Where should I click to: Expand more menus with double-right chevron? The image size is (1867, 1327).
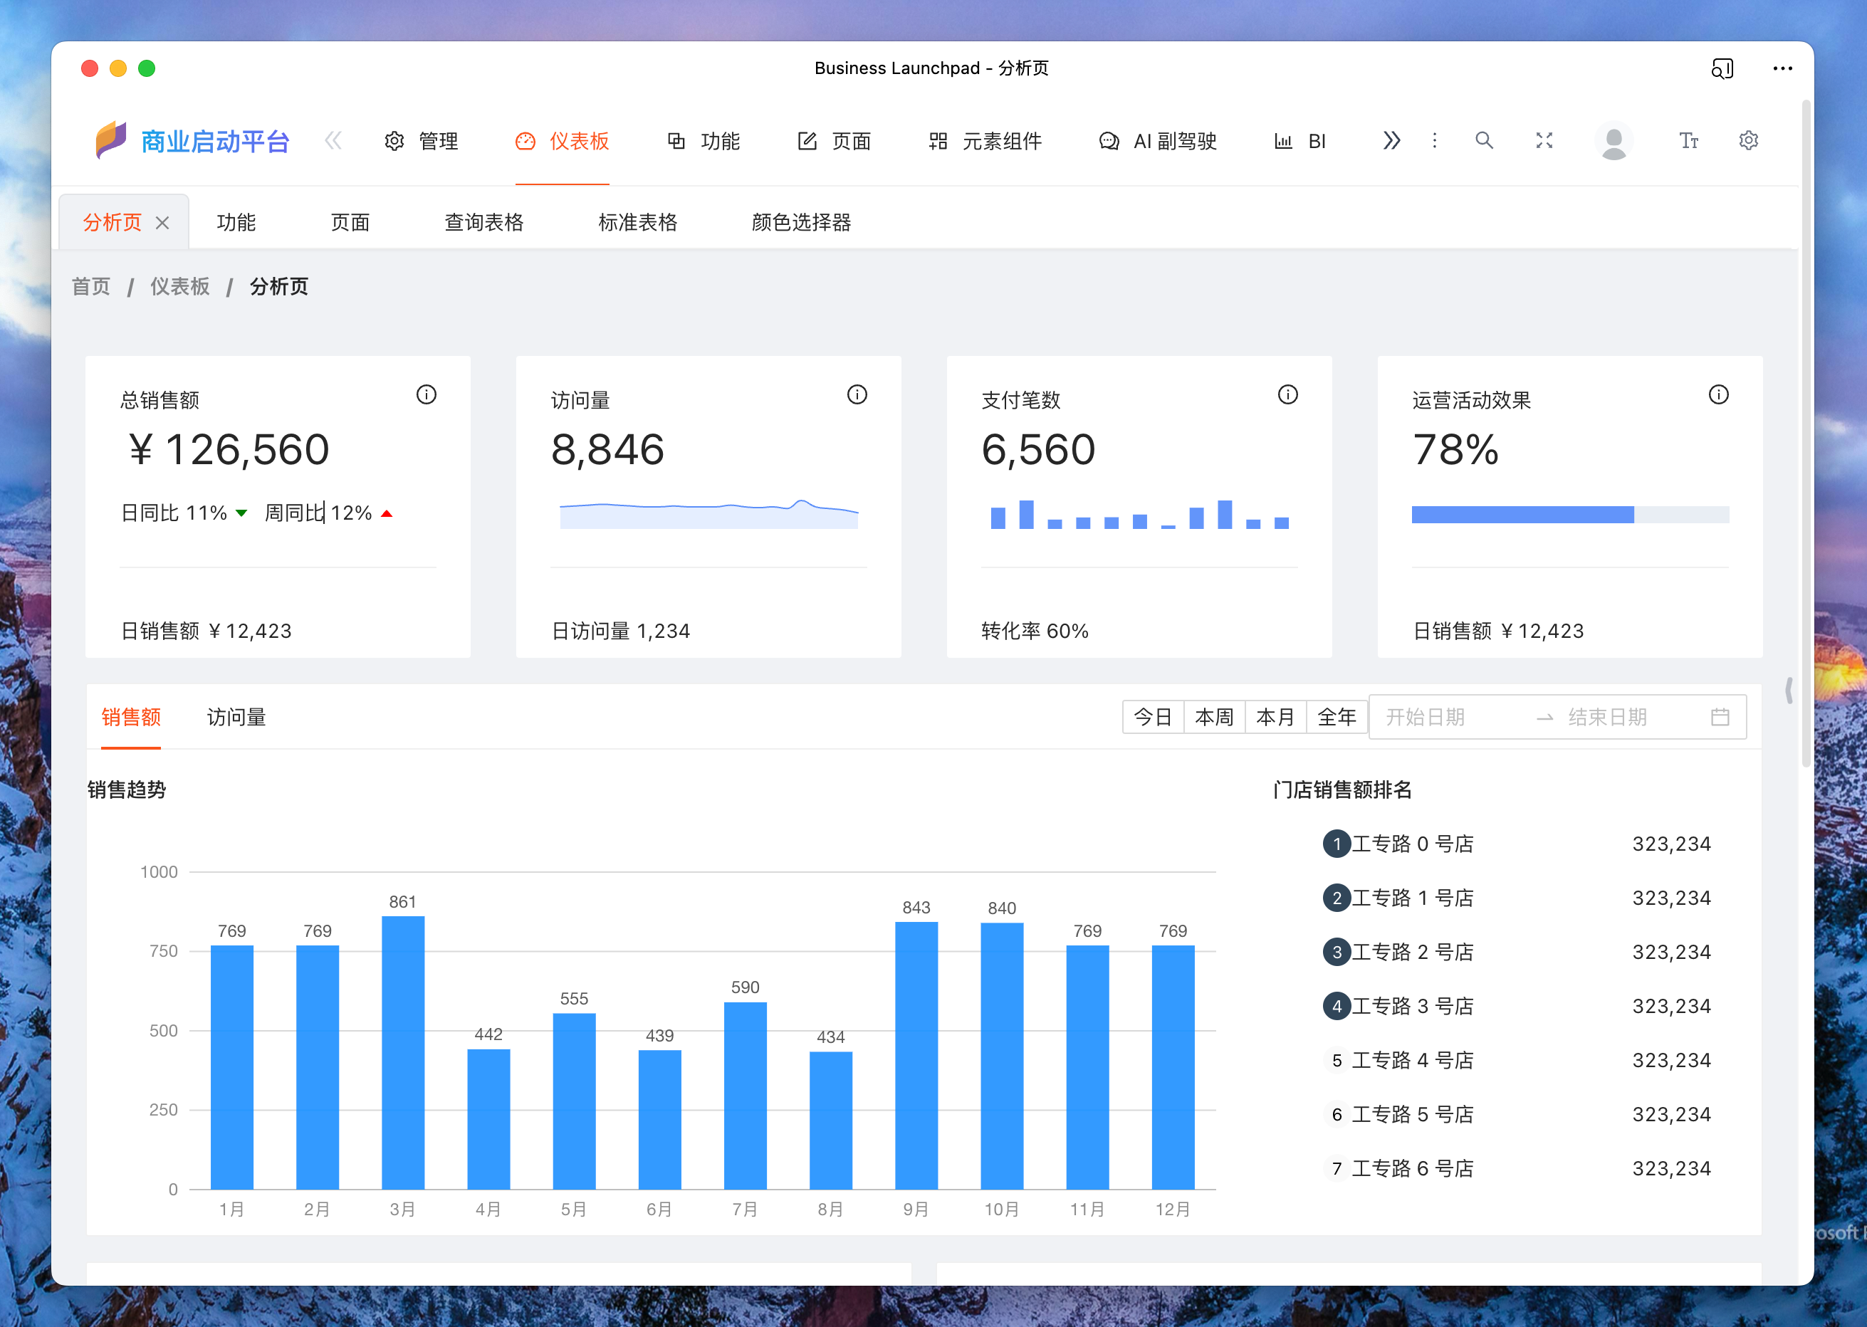[1391, 140]
